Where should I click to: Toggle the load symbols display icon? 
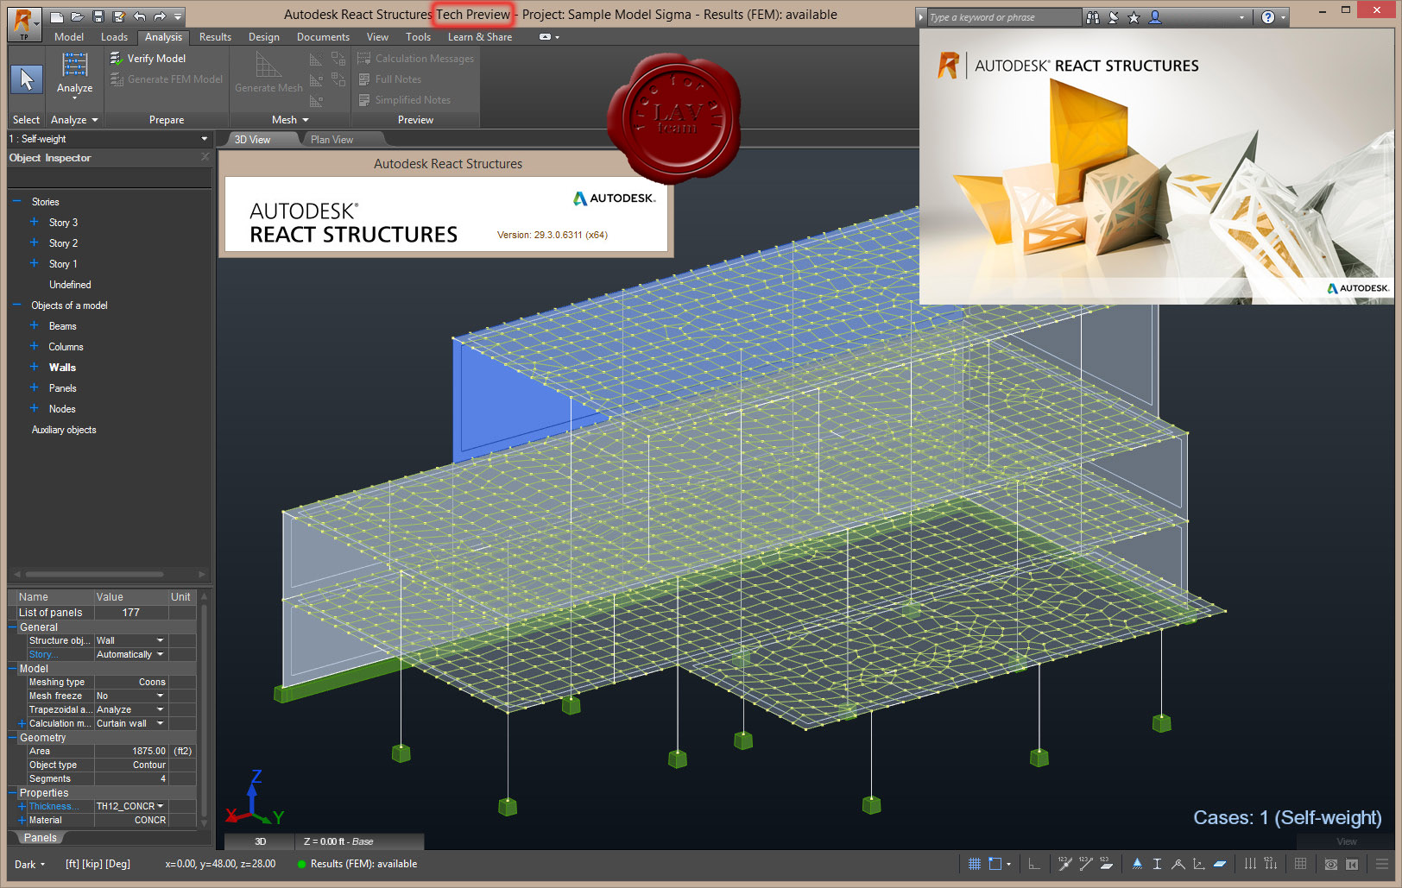(1250, 864)
